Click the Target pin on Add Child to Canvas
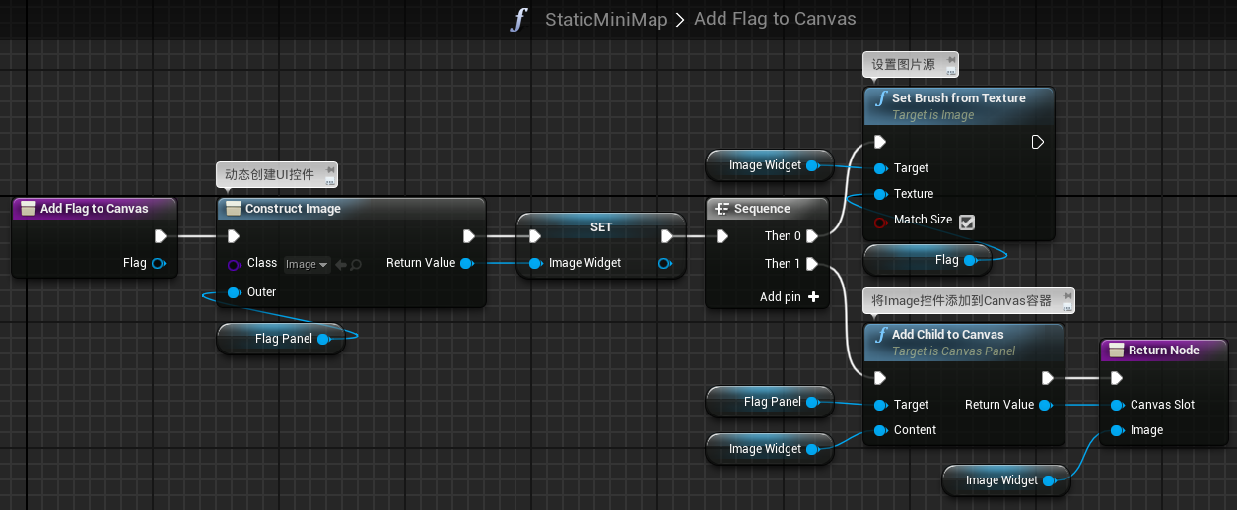 click(x=880, y=405)
